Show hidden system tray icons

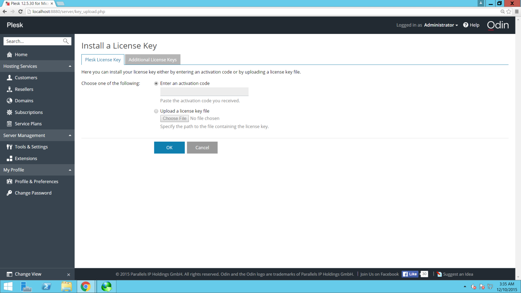[465, 286]
